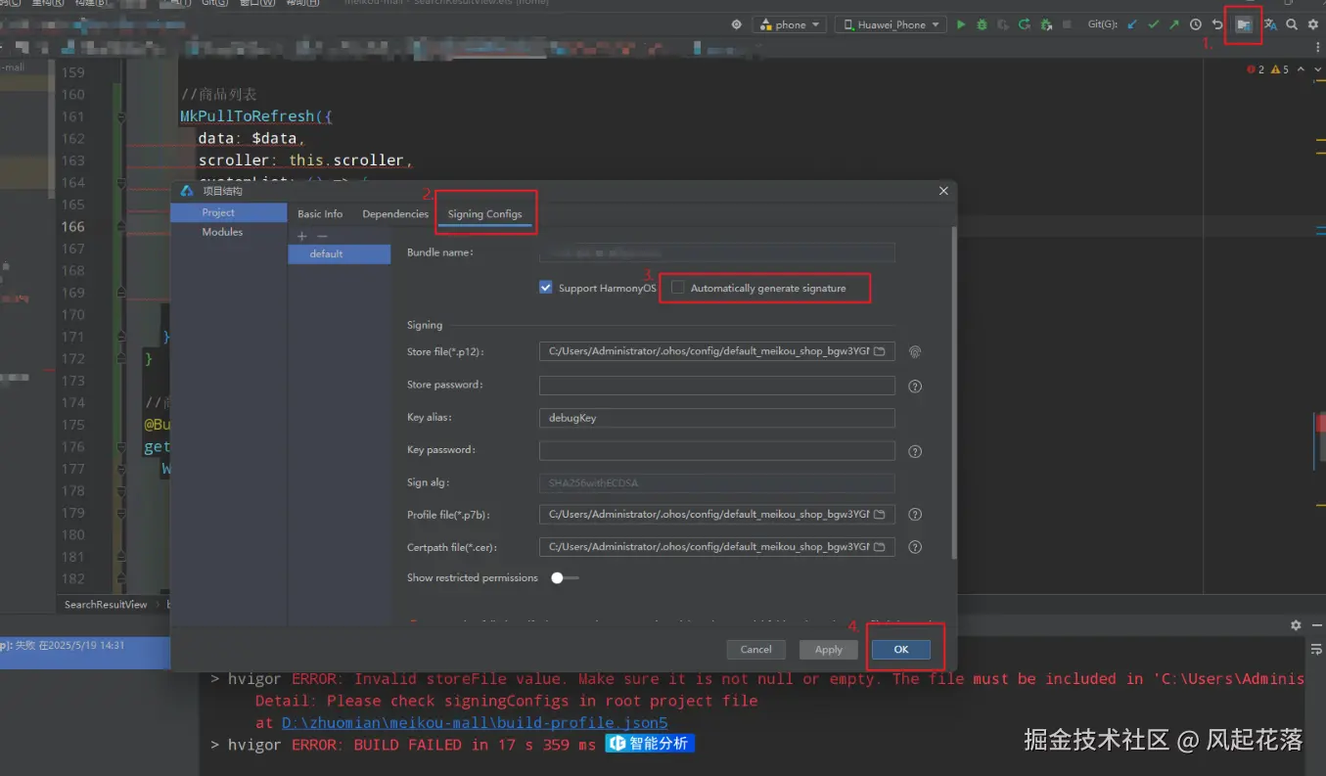Open the Huawei_Phone device dropdown

891,24
